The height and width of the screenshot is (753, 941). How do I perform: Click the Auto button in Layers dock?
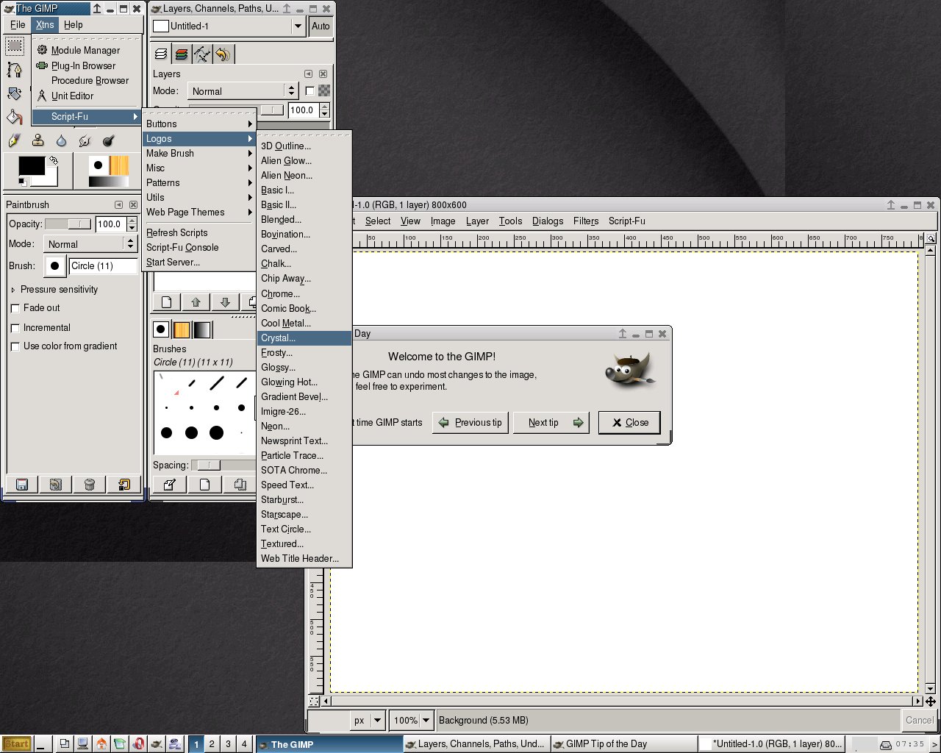(321, 26)
